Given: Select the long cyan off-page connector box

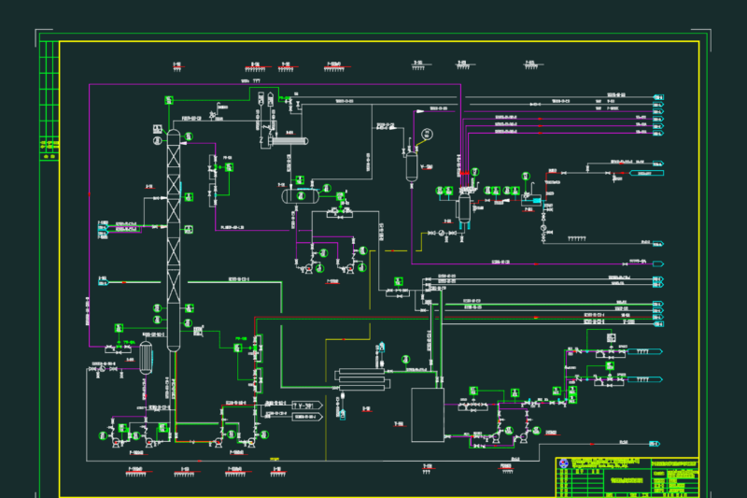Looking at the screenshot, I should (x=646, y=173).
